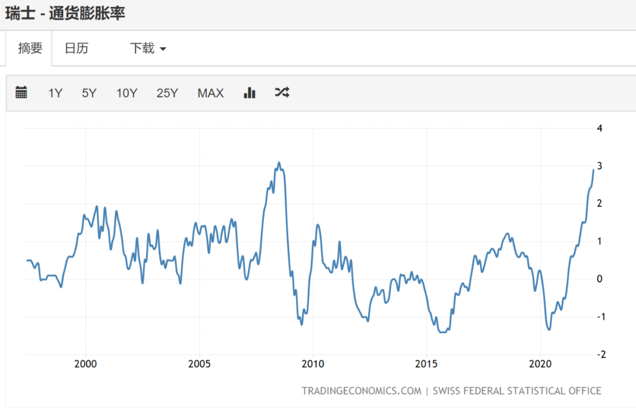Open the calendar date range picker icon

pyautogui.click(x=21, y=92)
